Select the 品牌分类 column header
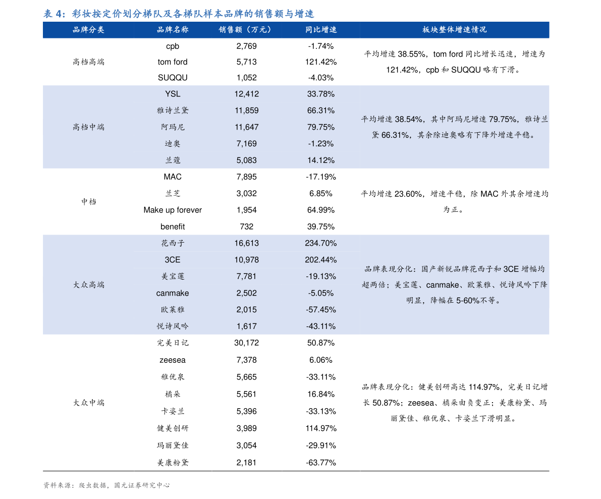 (88, 30)
